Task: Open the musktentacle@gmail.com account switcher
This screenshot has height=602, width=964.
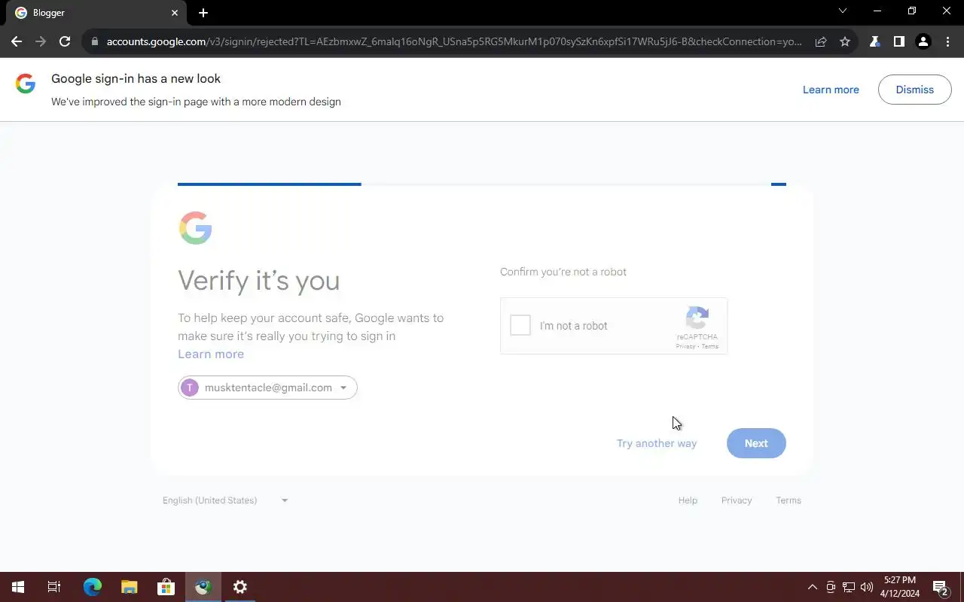Action: tap(267, 388)
